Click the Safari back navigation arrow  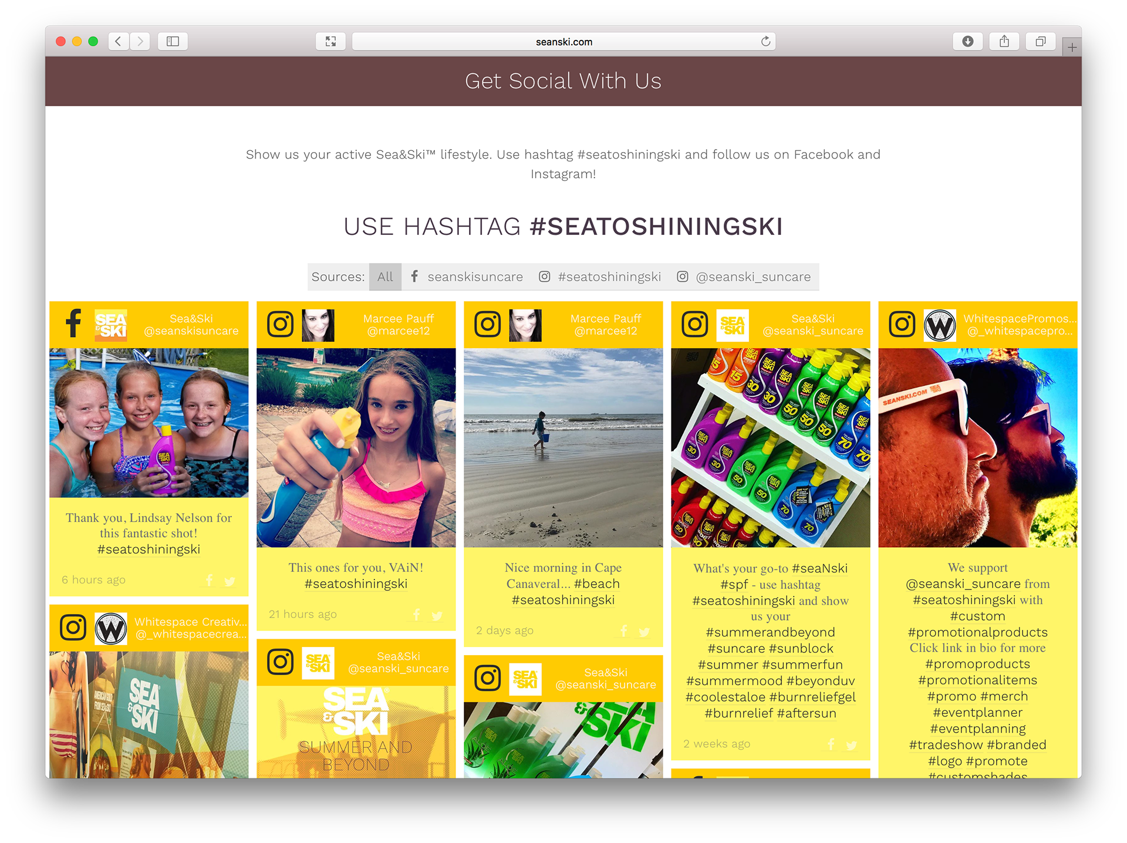[x=119, y=41]
